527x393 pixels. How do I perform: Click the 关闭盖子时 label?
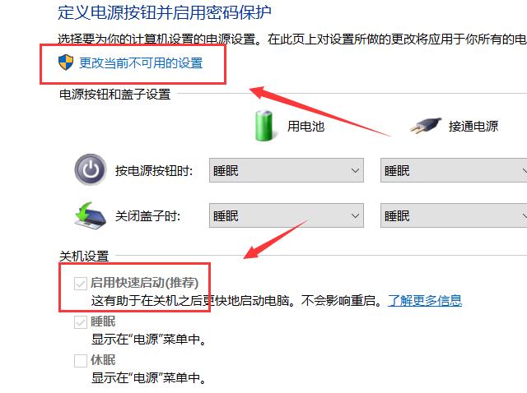147,215
